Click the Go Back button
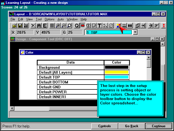 pos(132,126)
